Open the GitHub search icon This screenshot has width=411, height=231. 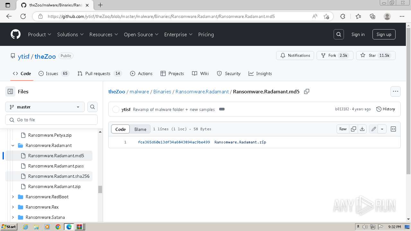point(339,34)
